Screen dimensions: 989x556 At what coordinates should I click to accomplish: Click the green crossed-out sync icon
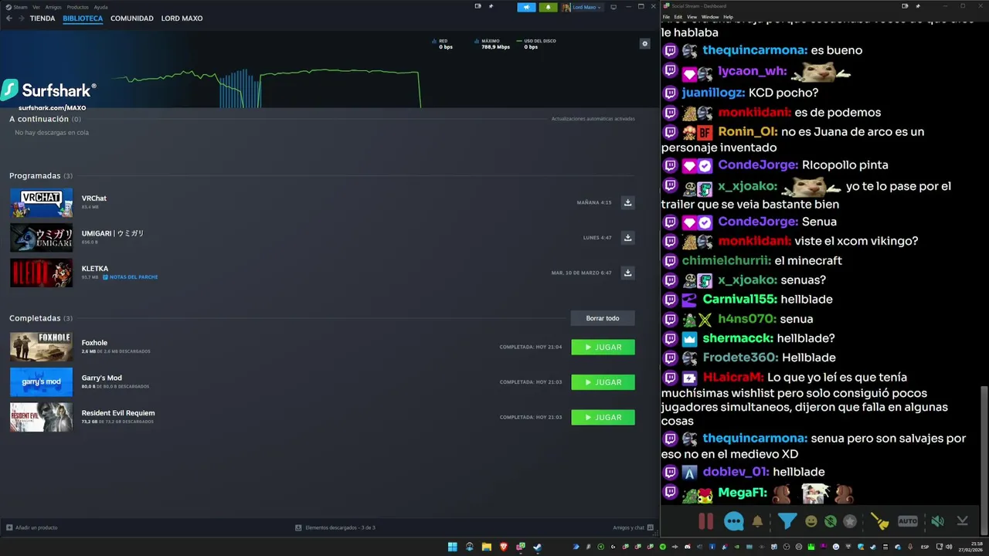click(831, 521)
